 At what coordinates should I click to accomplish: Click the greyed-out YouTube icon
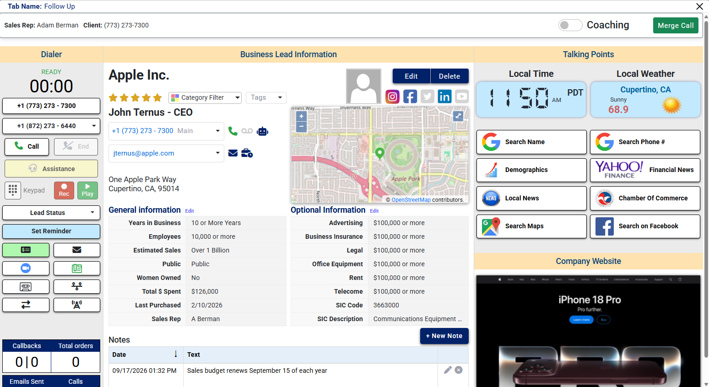click(x=462, y=97)
